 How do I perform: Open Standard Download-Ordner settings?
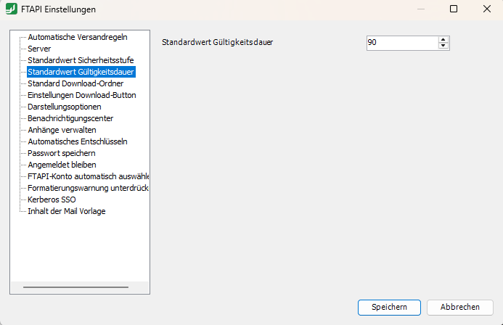click(75, 83)
